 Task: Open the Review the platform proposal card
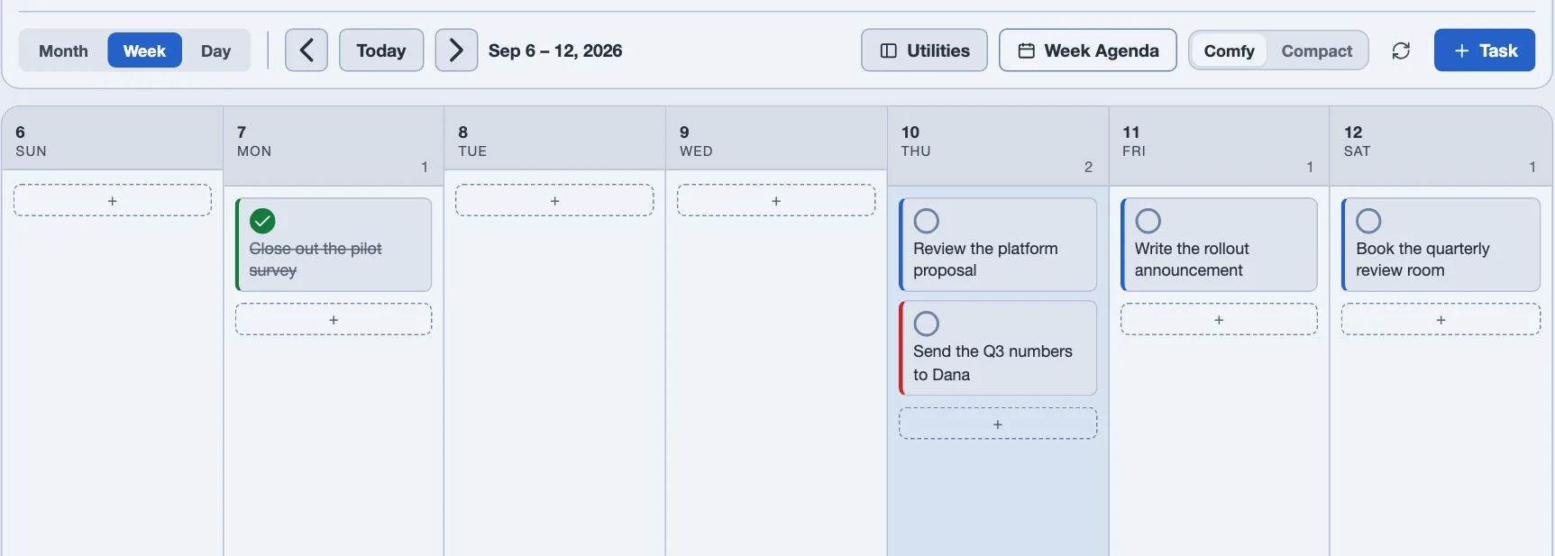998,245
